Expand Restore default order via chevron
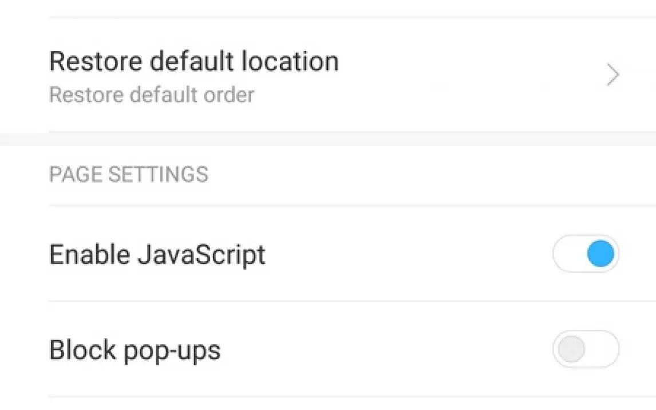Screen dimensions: 656x410 click(612, 76)
